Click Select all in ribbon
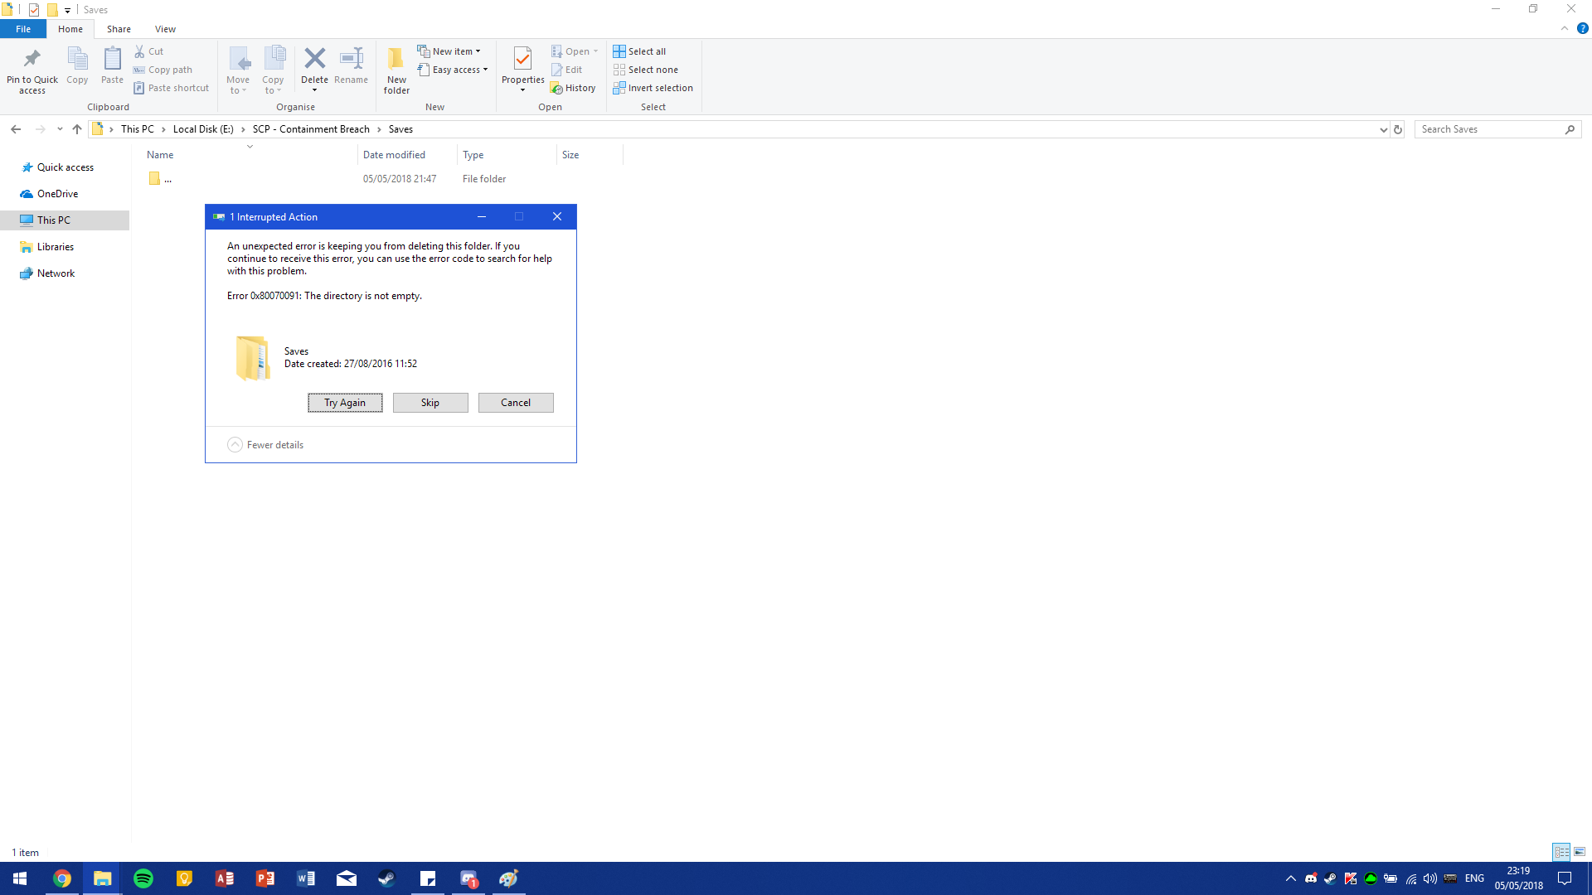Screen dimensions: 1592x895 coord(639,51)
